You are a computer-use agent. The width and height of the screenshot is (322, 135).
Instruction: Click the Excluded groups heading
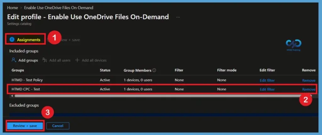point(24,105)
